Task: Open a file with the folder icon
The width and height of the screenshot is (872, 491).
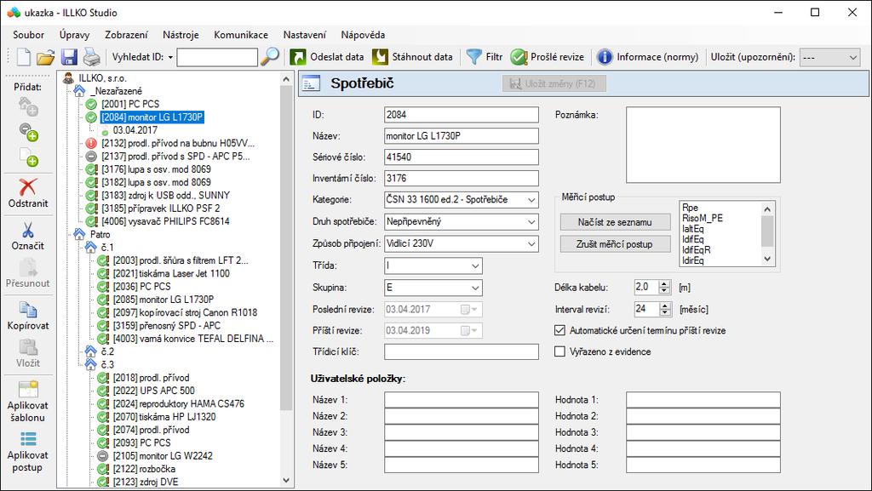Action: pyautogui.click(x=46, y=57)
